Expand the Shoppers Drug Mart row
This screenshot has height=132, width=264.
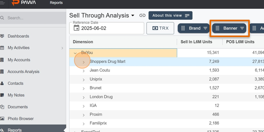click(84, 62)
